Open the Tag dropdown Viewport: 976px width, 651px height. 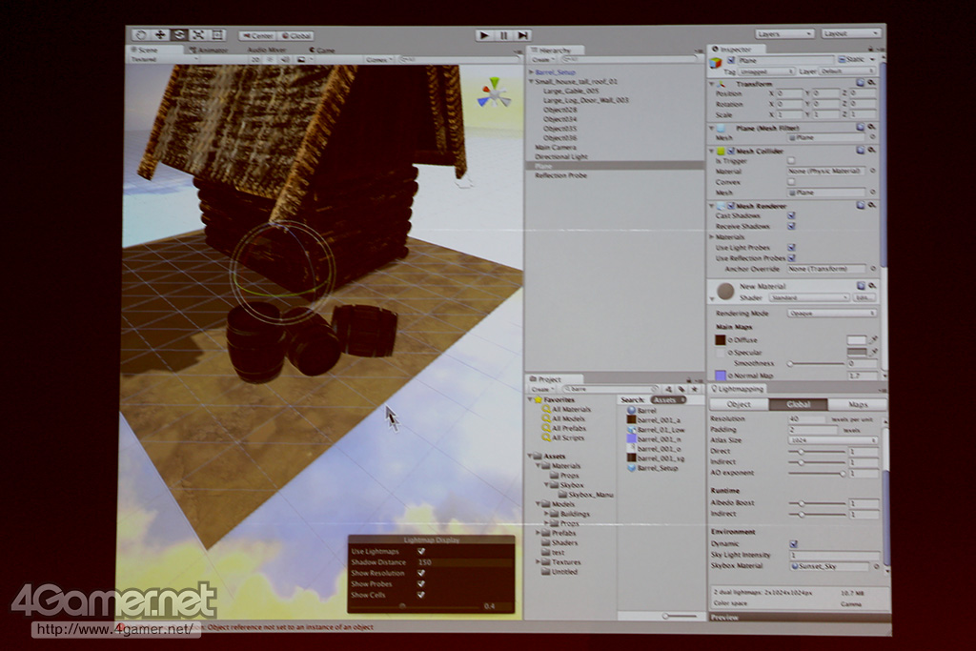point(765,71)
